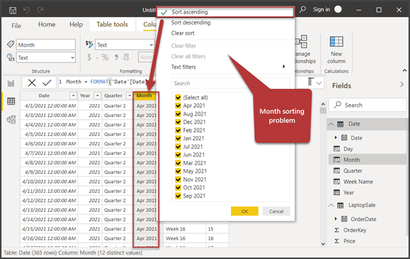The height and width of the screenshot is (259, 410).
Task: Click the Manage relationships icon
Action: [x=301, y=41]
